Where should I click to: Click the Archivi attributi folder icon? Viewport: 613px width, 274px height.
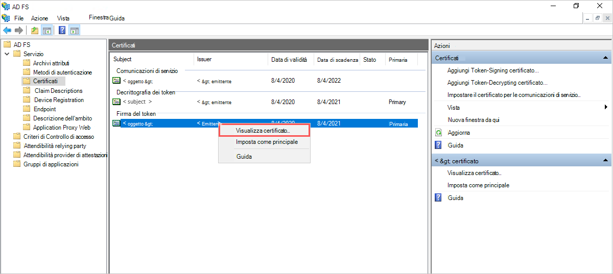pyautogui.click(x=27, y=63)
